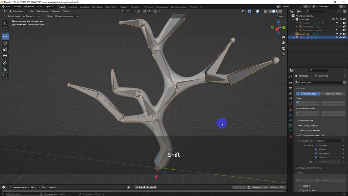Screen dimensions: 348x196
Task: Open the Armature data properties tab
Action: click(x=291, y=125)
